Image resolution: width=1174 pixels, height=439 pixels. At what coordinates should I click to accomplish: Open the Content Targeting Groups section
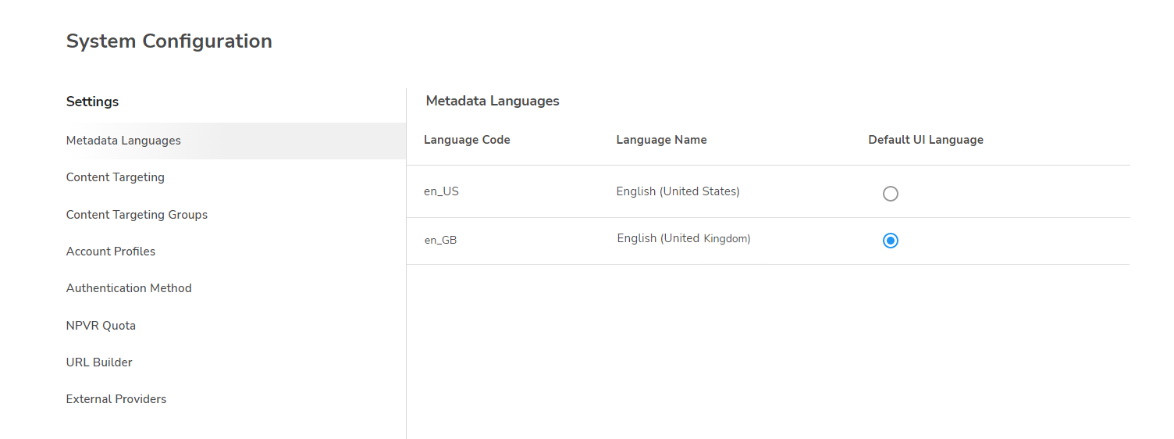pyautogui.click(x=137, y=215)
